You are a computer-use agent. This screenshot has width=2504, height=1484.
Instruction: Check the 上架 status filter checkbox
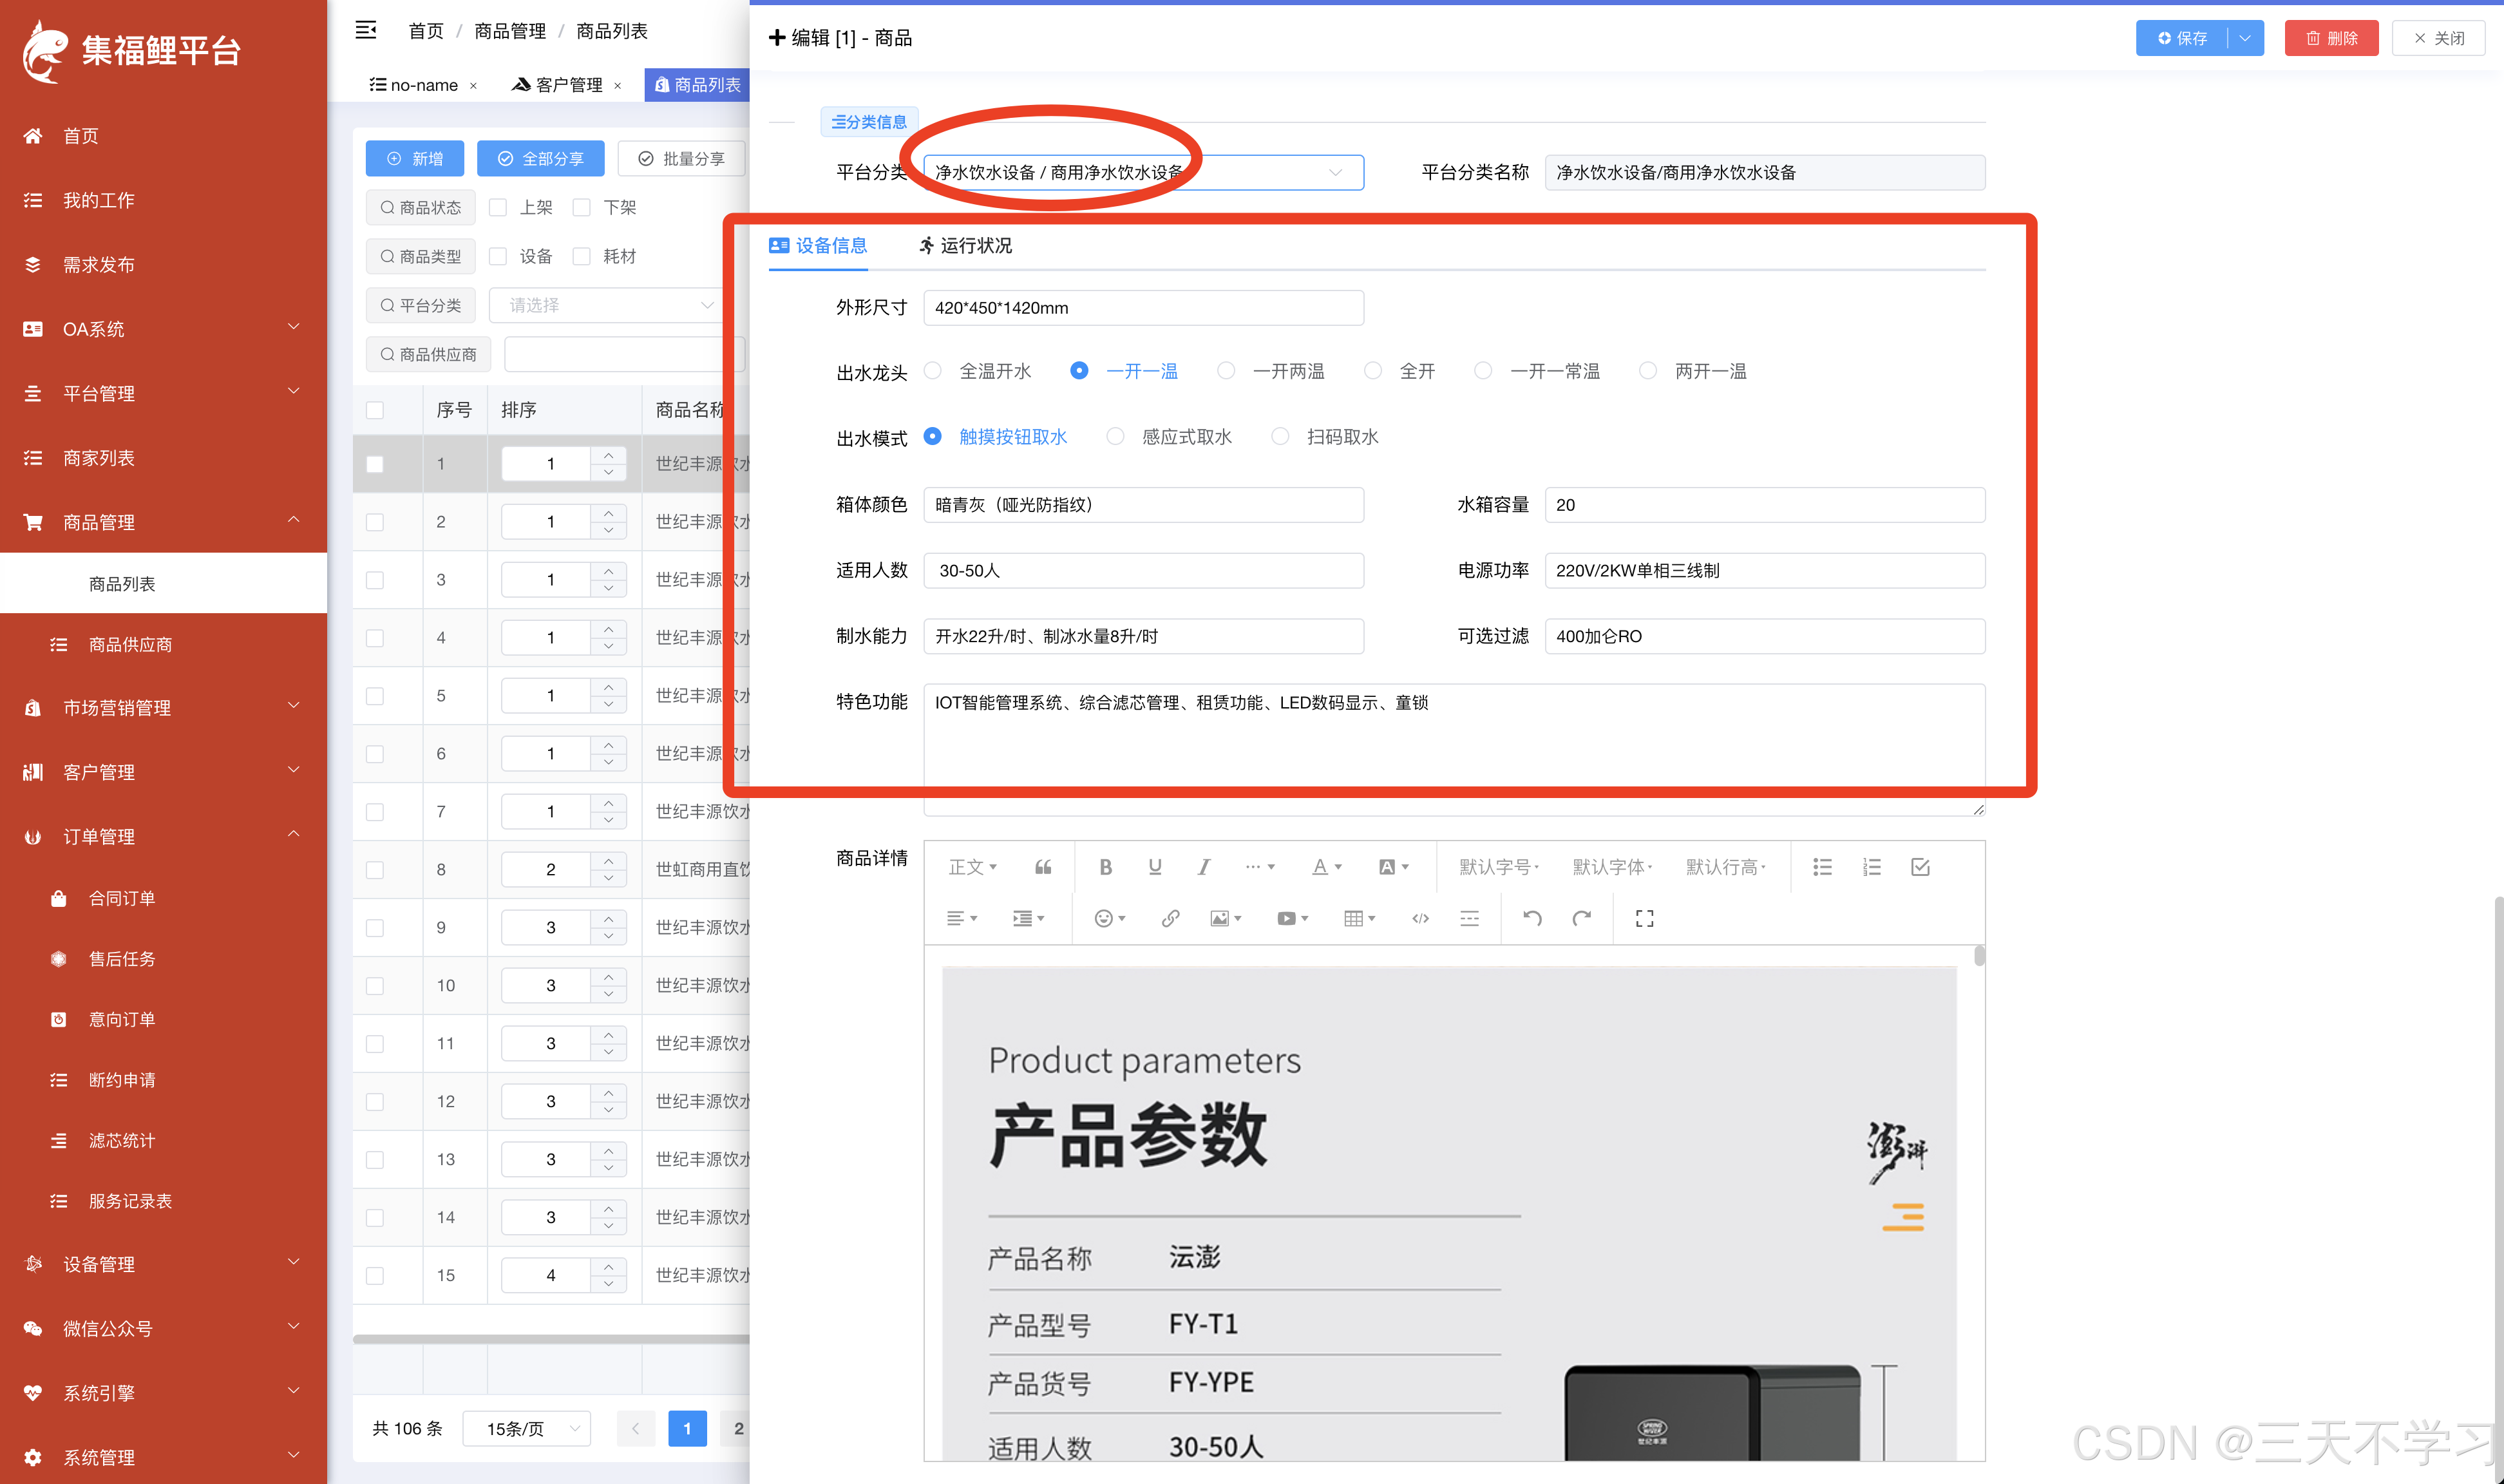498,207
